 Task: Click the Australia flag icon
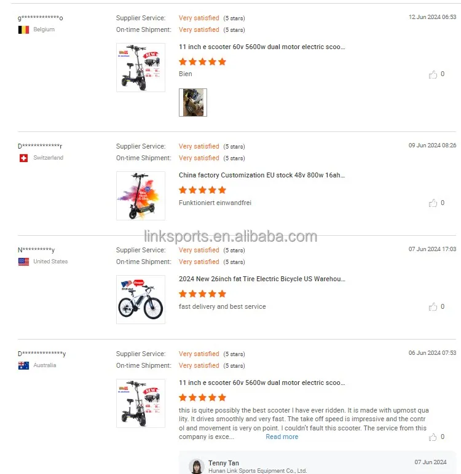[24, 365]
